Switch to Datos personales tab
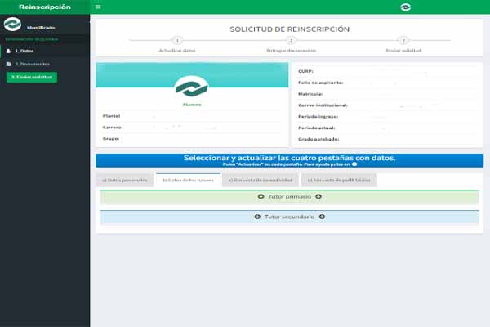The width and height of the screenshot is (490, 327). click(125, 180)
